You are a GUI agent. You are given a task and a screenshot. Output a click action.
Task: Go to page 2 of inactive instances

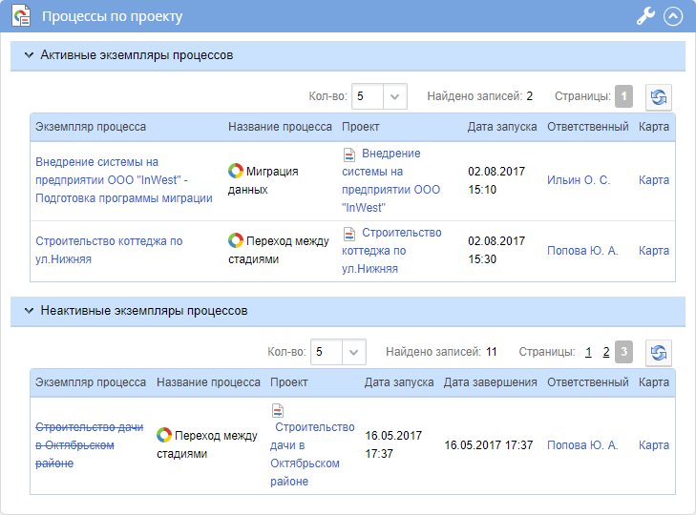[x=605, y=352]
